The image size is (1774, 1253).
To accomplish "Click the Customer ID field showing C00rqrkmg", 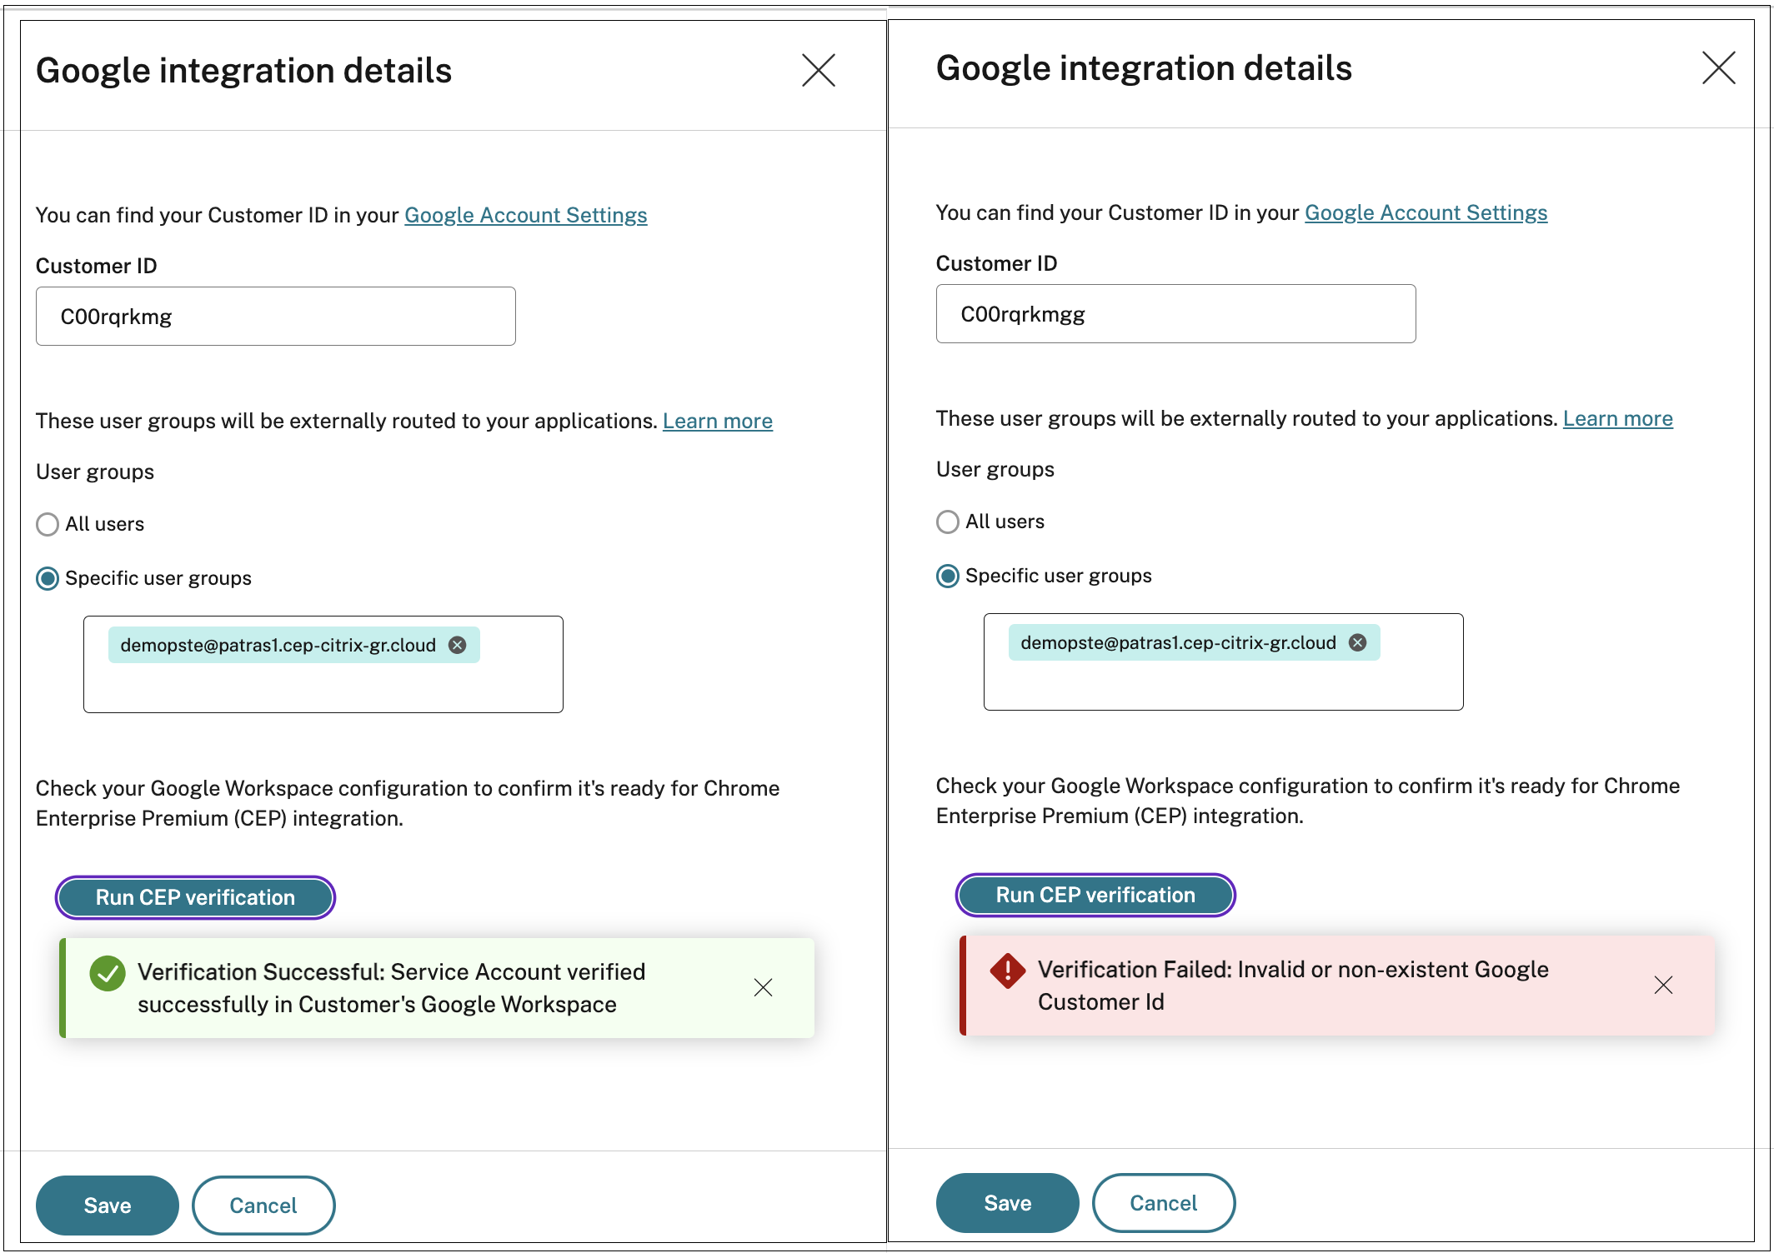I will click(x=275, y=316).
